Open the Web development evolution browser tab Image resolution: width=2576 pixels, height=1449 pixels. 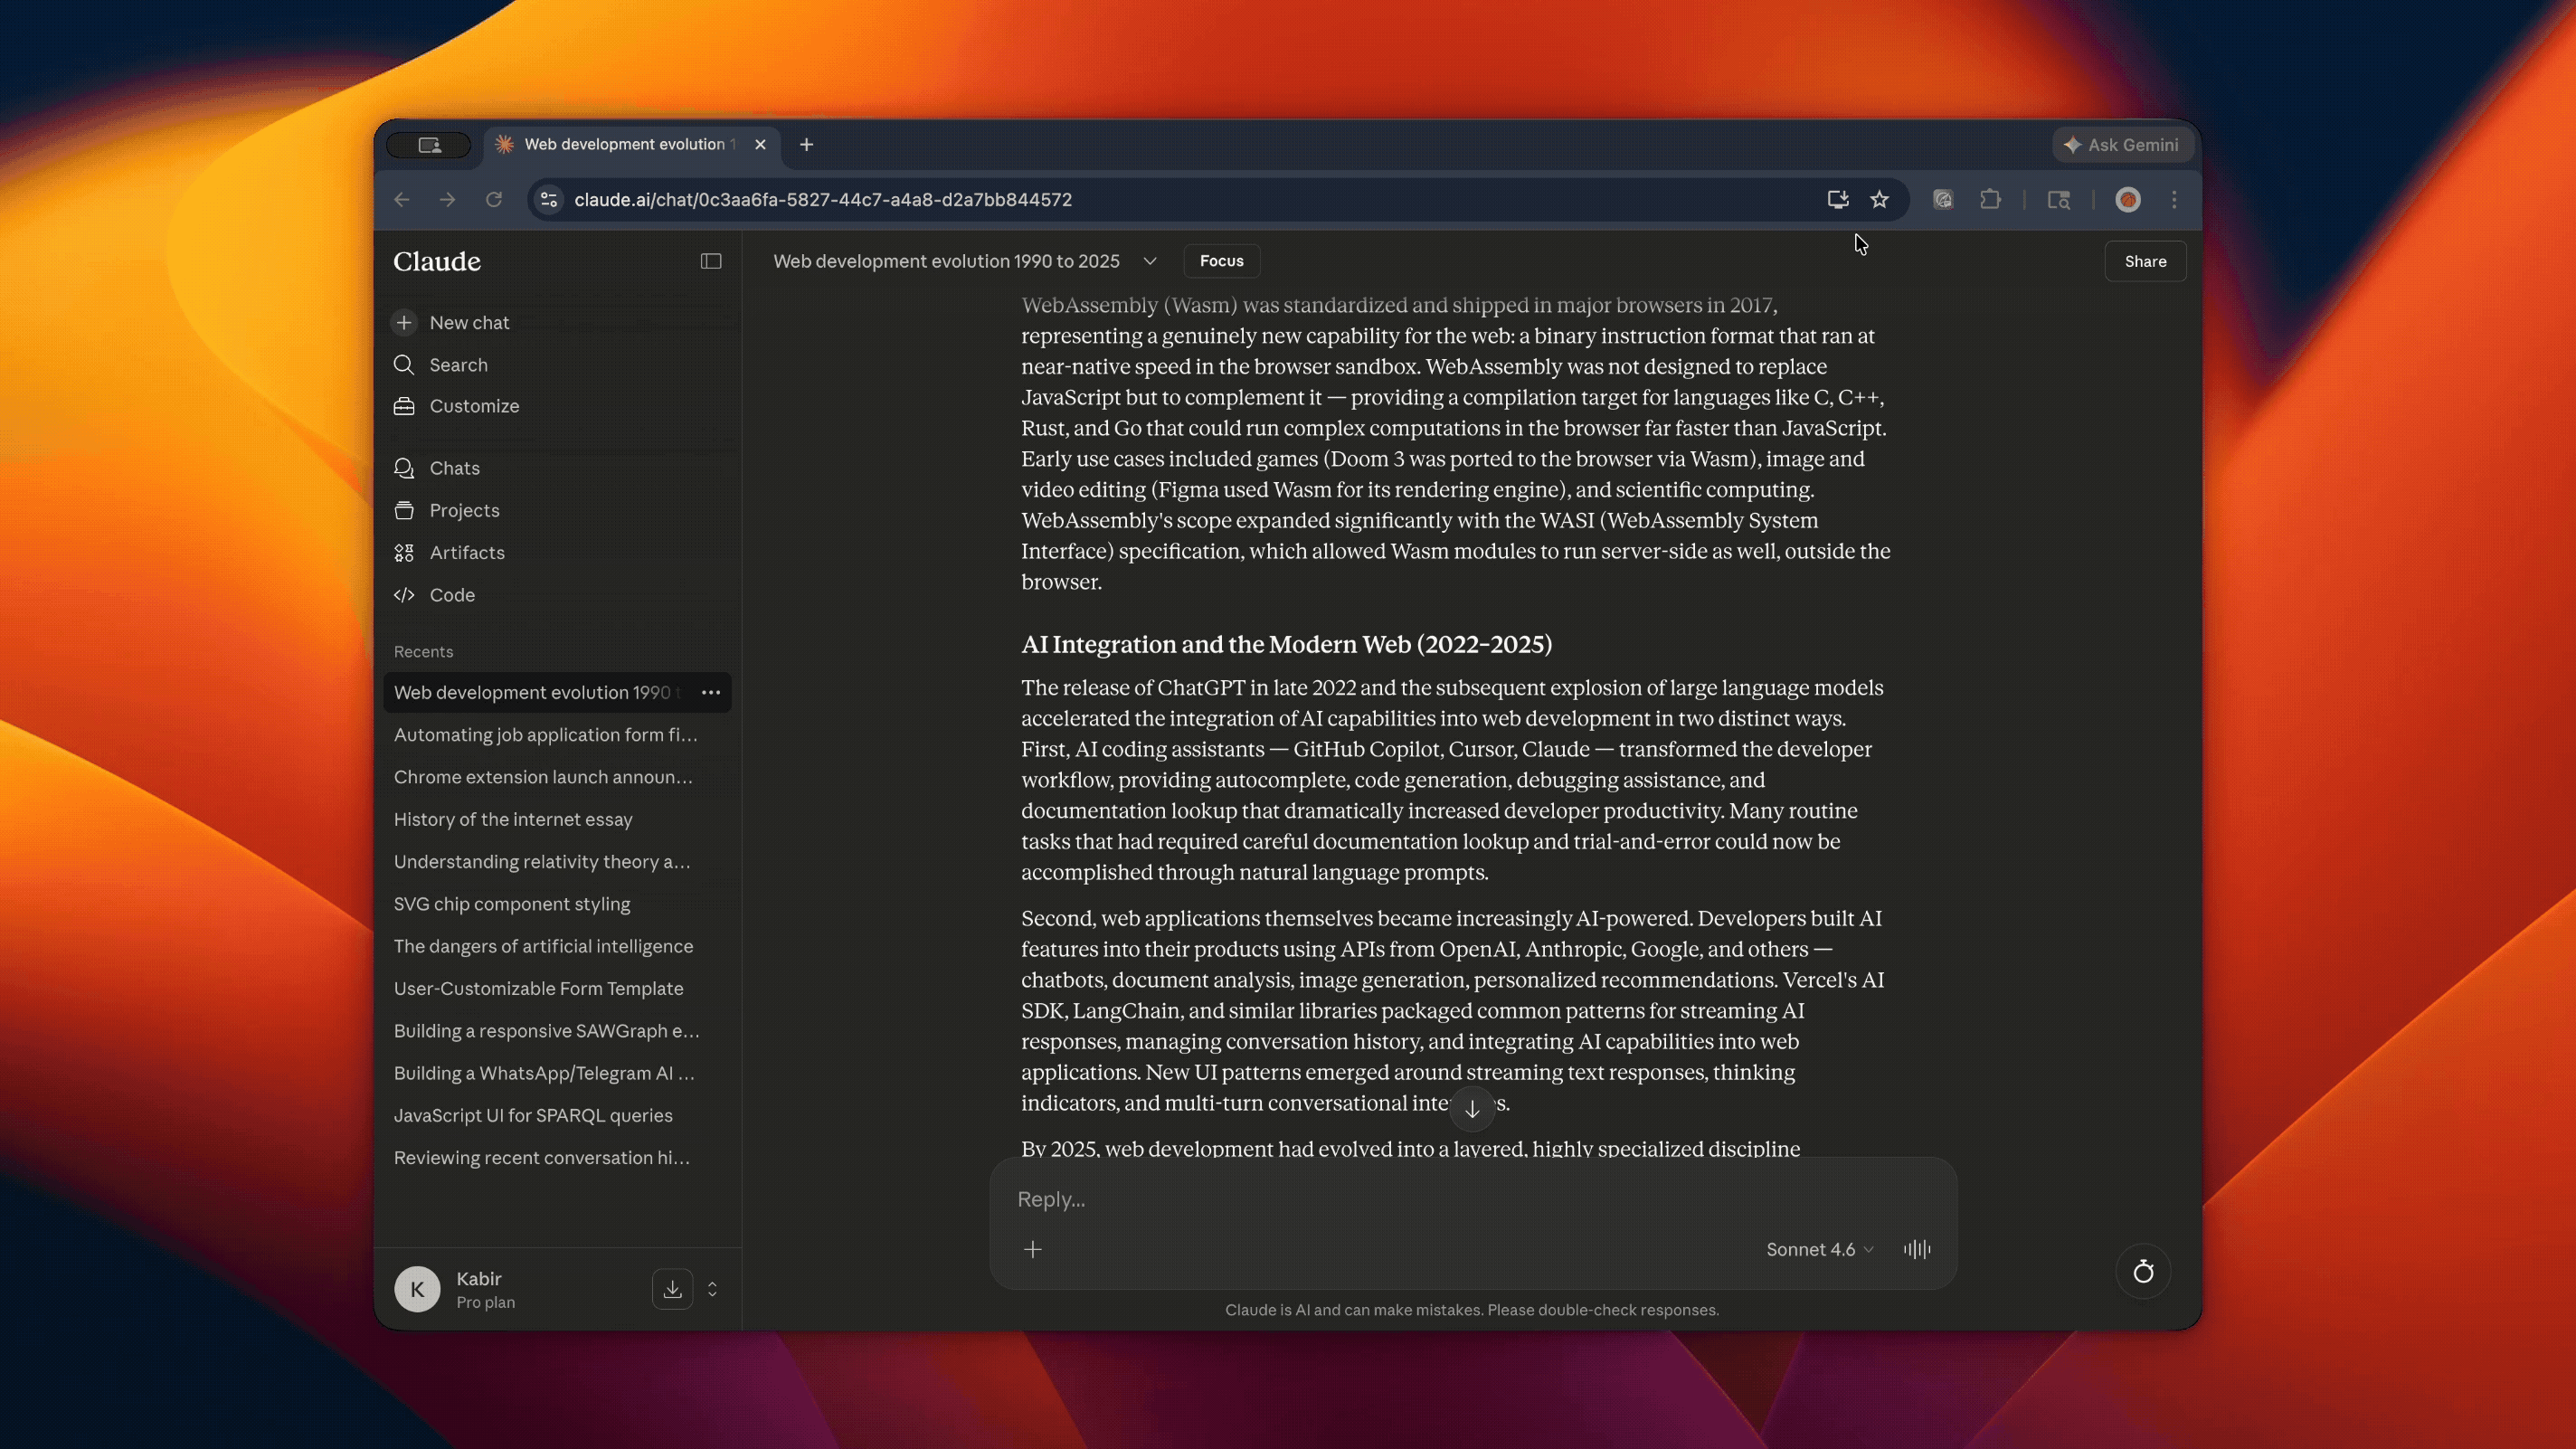click(x=625, y=144)
